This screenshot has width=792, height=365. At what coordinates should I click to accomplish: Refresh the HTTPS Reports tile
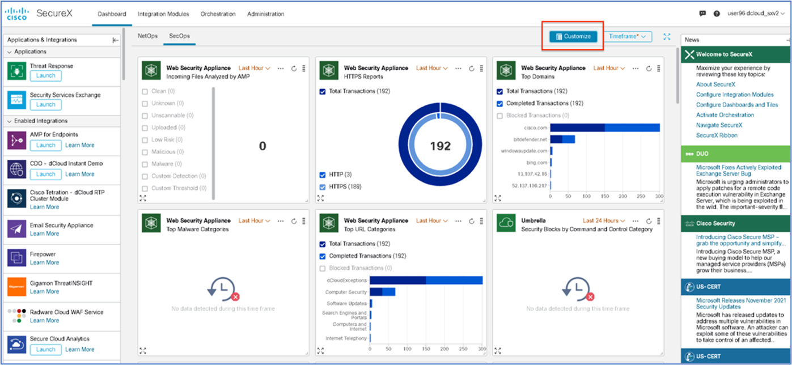tap(472, 69)
